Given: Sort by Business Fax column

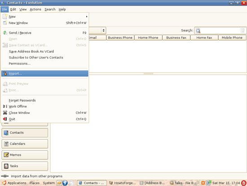Looking at the screenshot, I should point(176,38).
